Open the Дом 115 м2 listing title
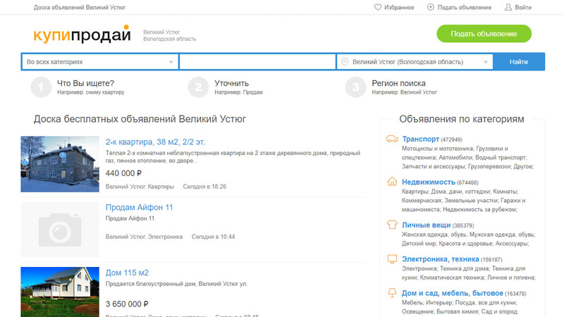564x317 pixels. point(127,273)
